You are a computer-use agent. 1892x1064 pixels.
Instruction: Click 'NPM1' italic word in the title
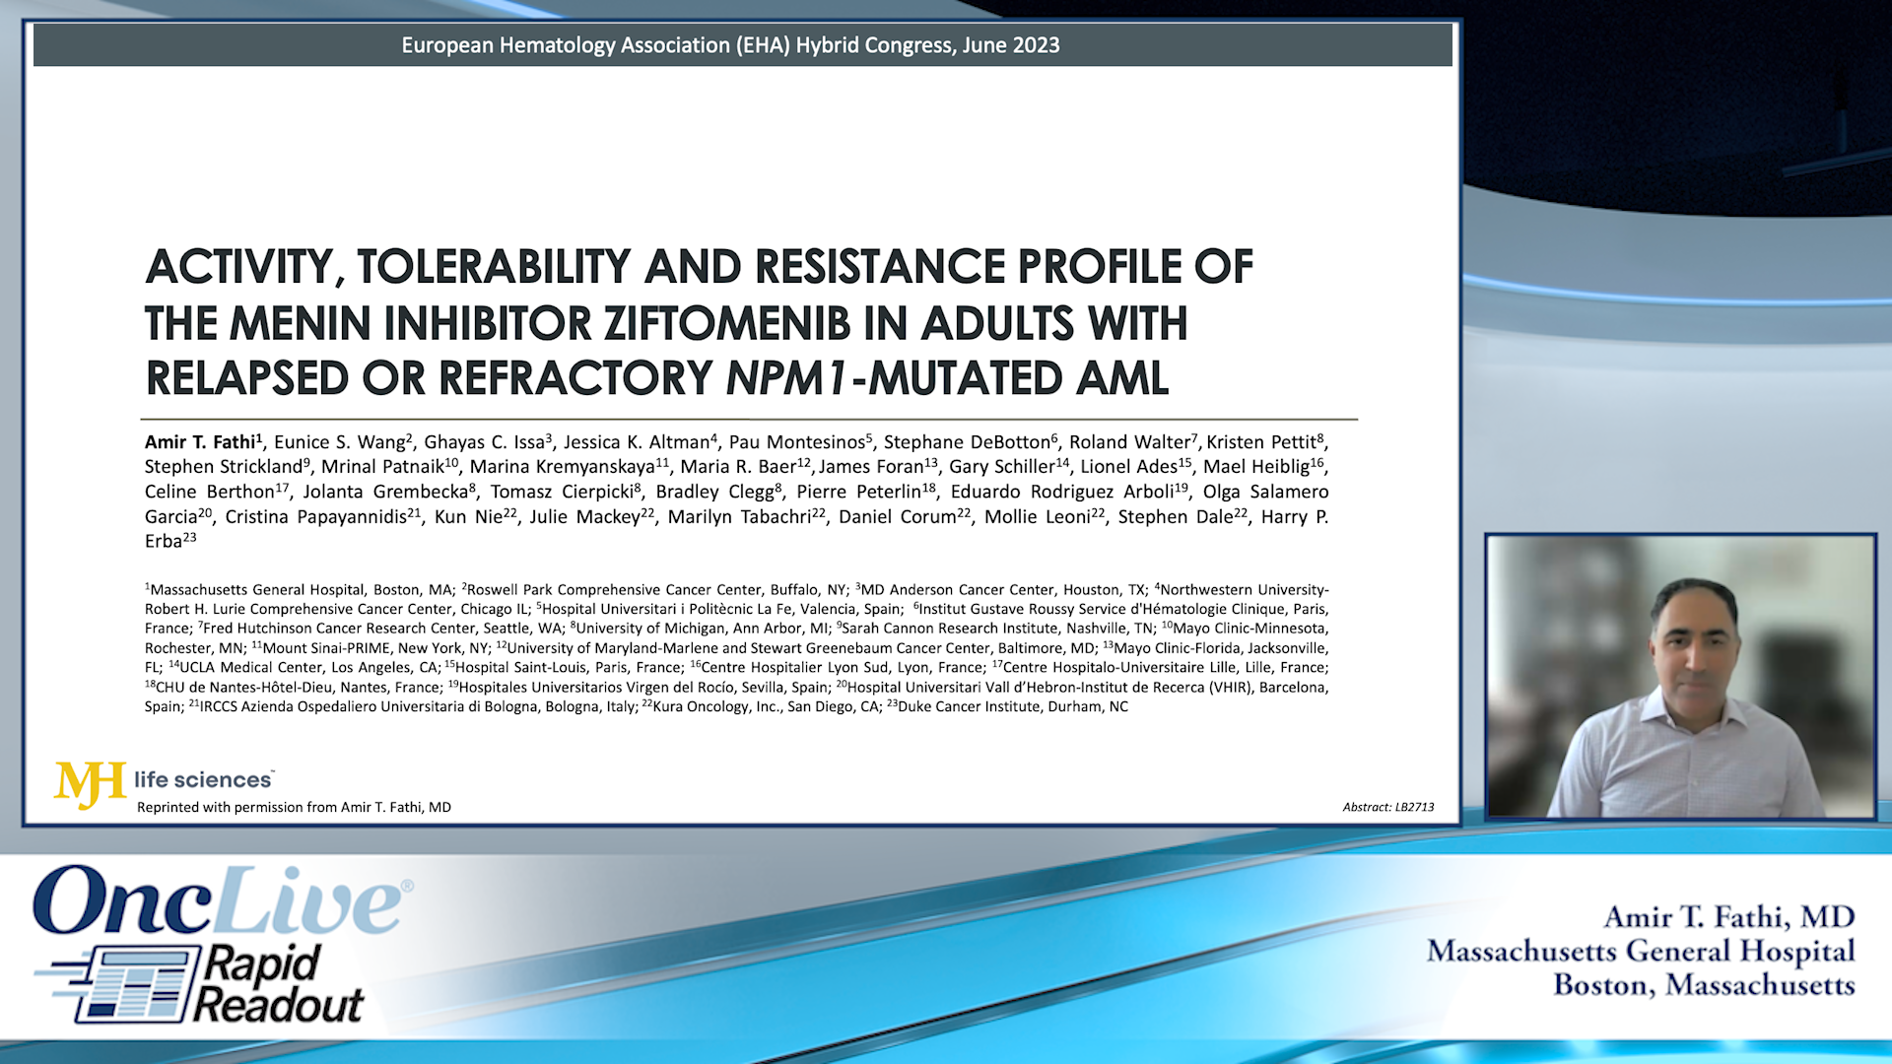pos(786,378)
